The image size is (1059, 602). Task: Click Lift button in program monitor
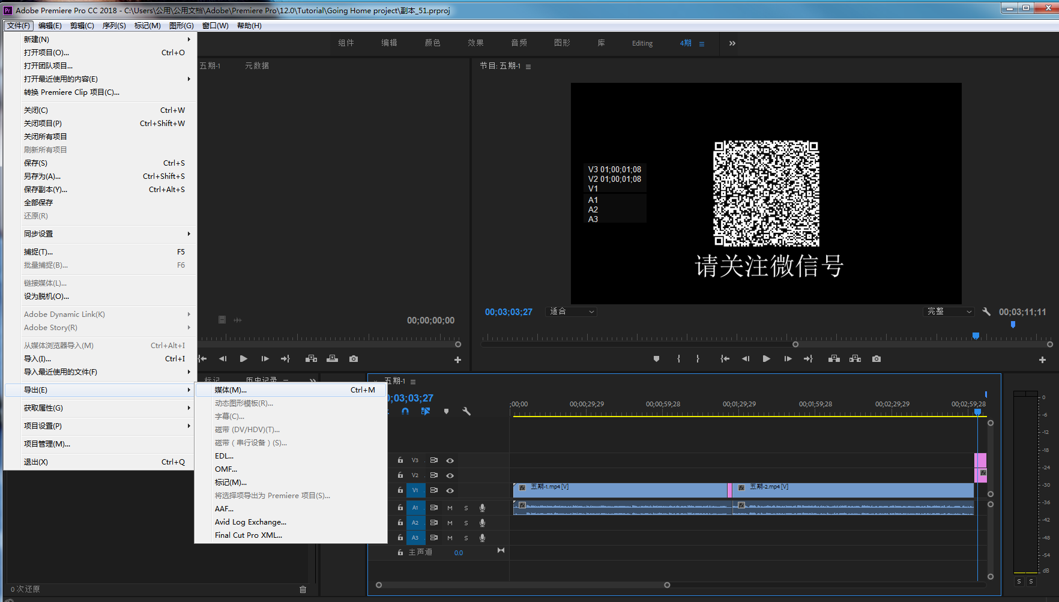834,359
